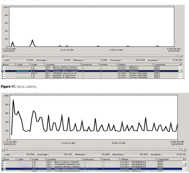
Task: Click the 3:10:14 AM label under upper graph
Action: coord(67,50)
